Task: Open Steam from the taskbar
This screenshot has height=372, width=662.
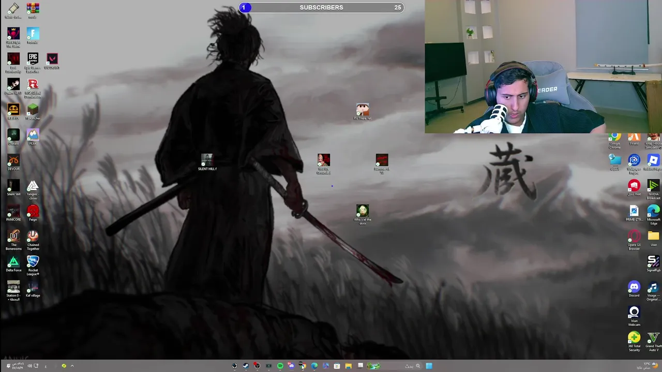Action: 246,366
